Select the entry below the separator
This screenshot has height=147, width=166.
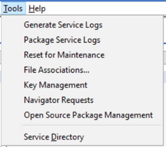82,137
